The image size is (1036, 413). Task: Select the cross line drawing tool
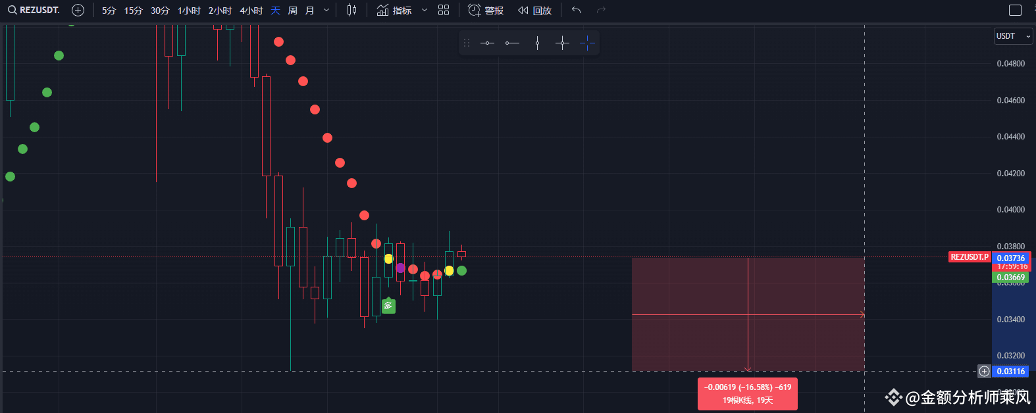click(562, 43)
